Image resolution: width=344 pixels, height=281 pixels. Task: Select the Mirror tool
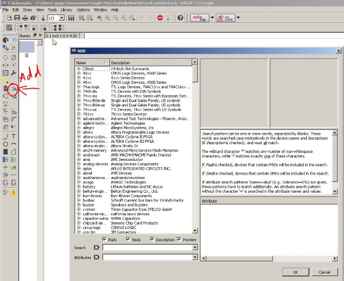(x=5, y=65)
